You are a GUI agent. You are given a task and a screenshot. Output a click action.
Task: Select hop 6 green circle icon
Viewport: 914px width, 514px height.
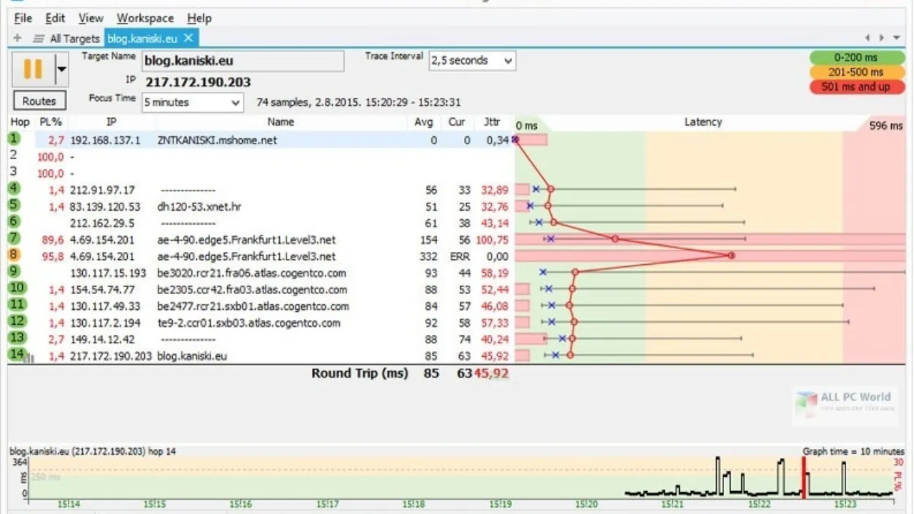(x=15, y=221)
